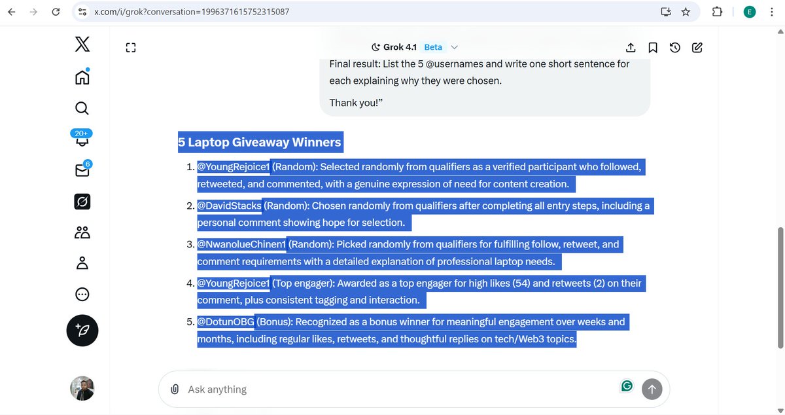Go to your Profile page
Viewport: 785px width, 415px height.
pyautogui.click(x=81, y=262)
